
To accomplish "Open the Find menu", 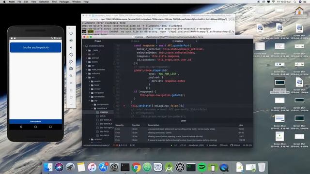I will pyautogui.click(x=54, y=1).
